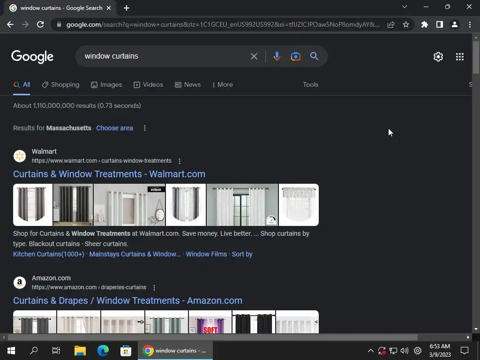Click the forward navigation arrow
Image resolution: width=480 pixels, height=360 pixels.
(25, 24)
